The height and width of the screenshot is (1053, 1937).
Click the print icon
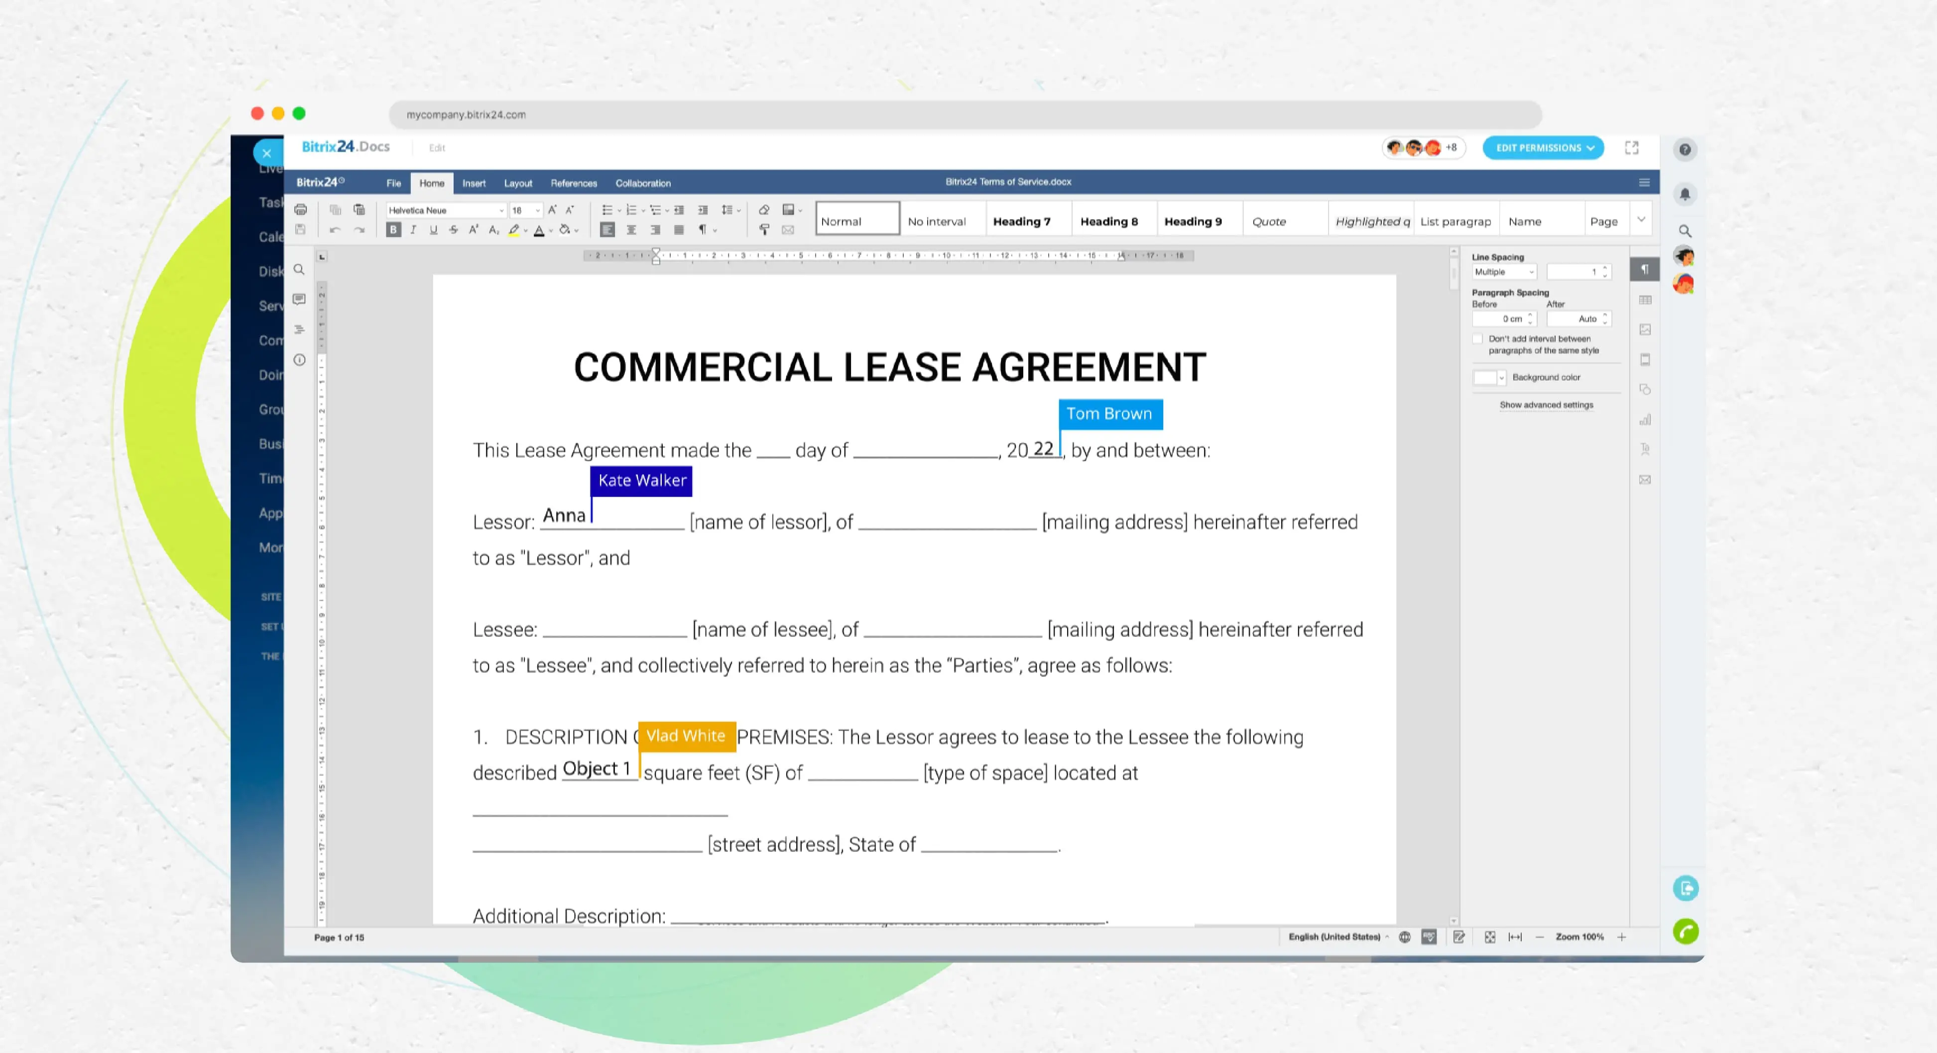[x=301, y=210]
